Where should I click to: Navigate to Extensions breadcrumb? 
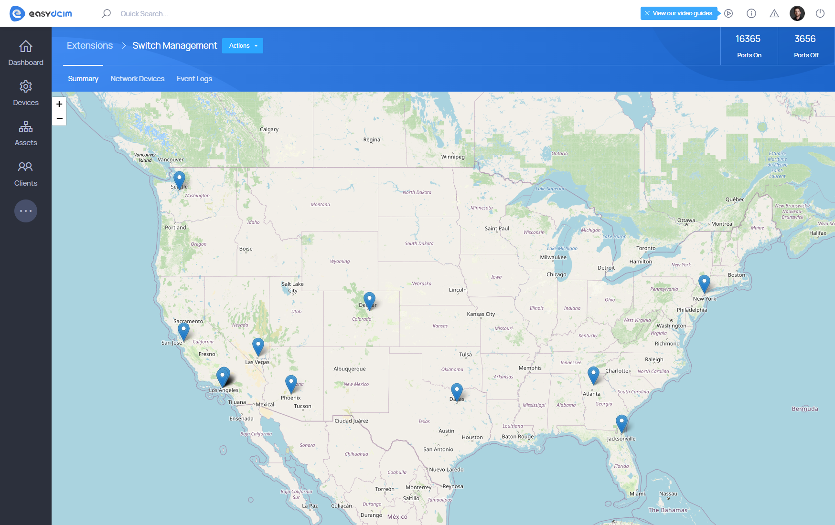tap(90, 45)
